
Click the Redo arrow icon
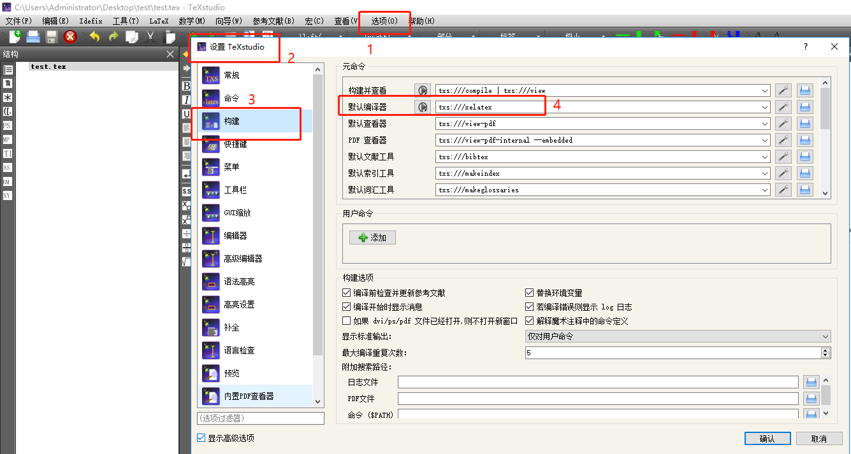[x=113, y=37]
